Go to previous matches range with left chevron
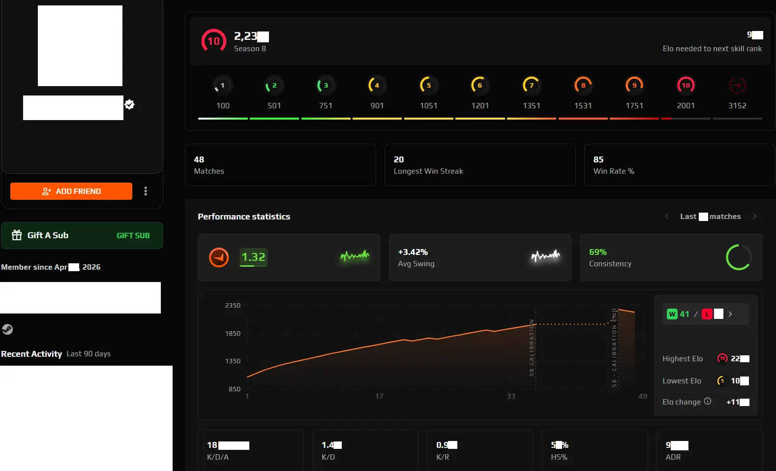This screenshot has width=776, height=471. click(667, 217)
